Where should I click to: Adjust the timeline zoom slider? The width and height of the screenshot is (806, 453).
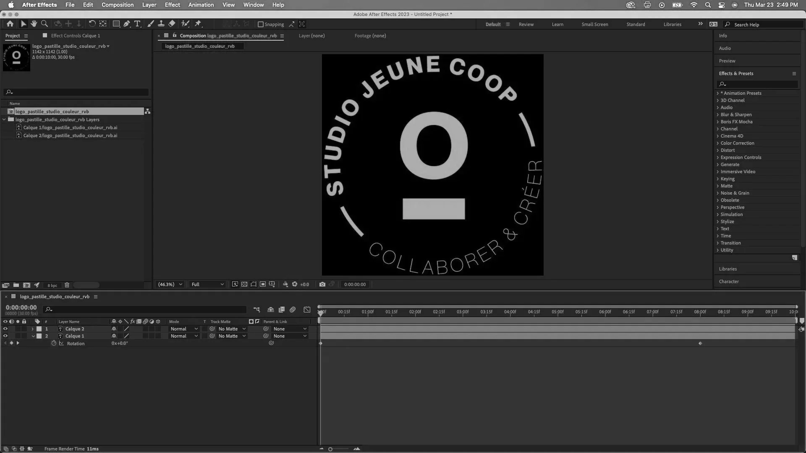[x=330, y=449]
